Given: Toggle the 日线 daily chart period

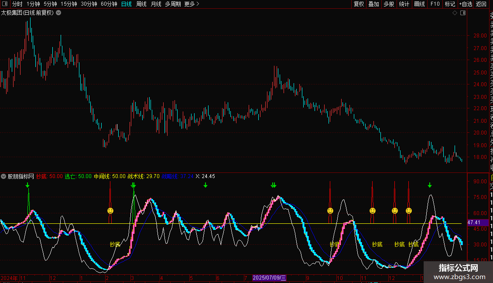Looking at the screenshot, I should (126, 4).
